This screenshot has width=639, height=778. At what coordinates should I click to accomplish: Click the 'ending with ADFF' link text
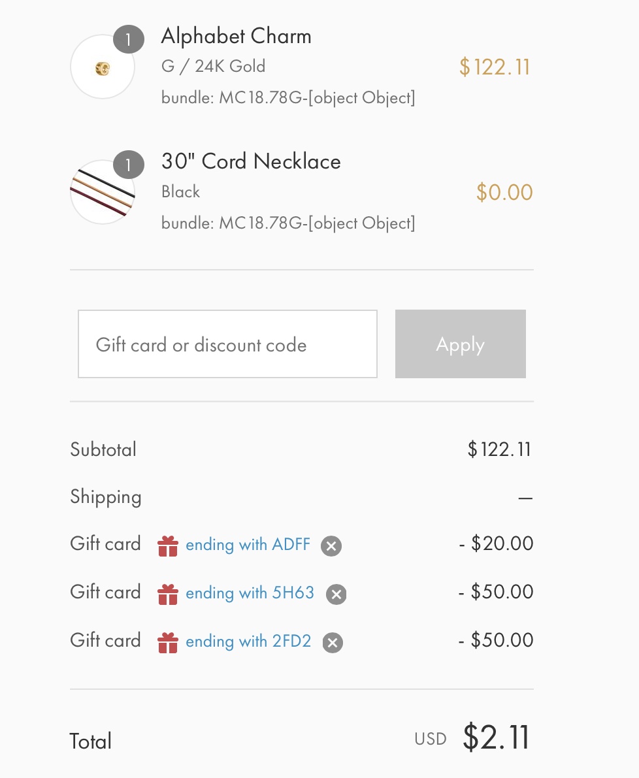pos(248,545)
